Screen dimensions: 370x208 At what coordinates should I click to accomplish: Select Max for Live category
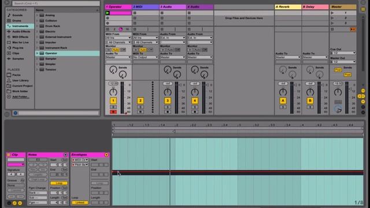pos(20,42)
